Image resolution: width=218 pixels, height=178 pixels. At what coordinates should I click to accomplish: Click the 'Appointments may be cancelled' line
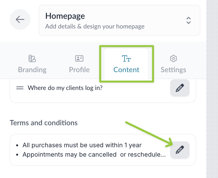pyautogui.click(x=94, y=154)
